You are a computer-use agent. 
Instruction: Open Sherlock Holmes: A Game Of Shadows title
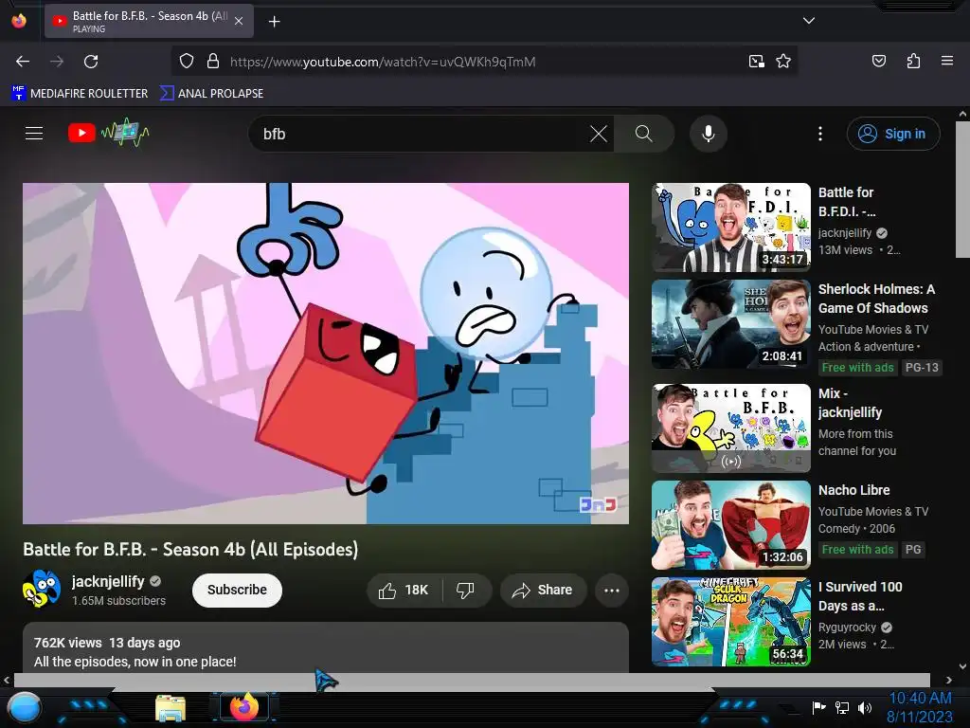[x=876, y=299]
